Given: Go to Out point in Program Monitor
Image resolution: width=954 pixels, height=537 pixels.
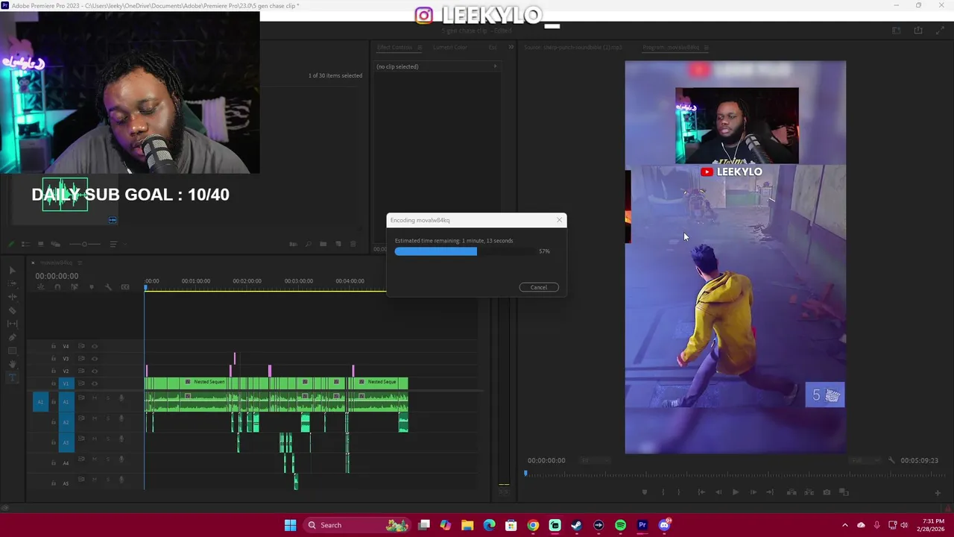Looking at the screenshot, I should tap(770, 492).
